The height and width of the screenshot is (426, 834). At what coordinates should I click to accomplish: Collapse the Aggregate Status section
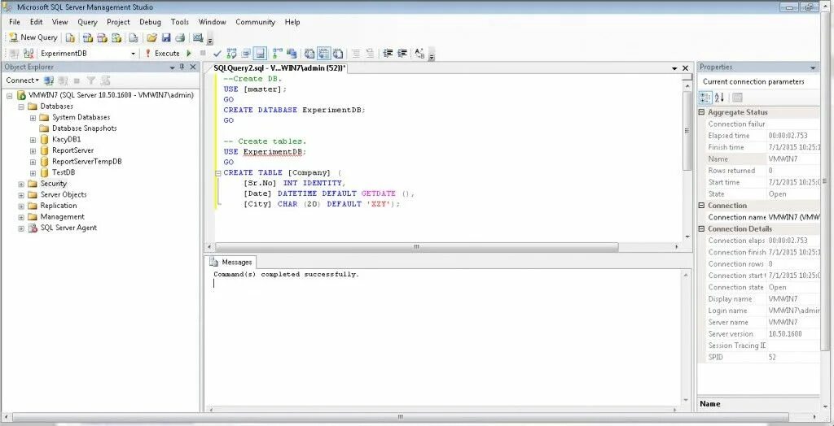click(701, 113)
